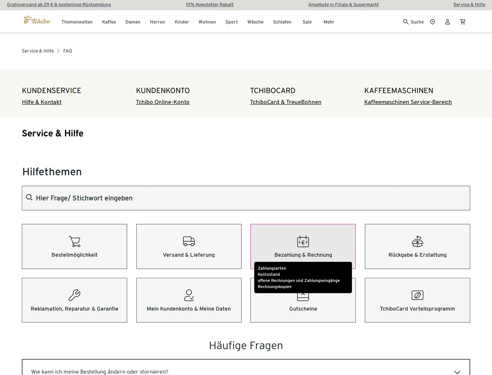Click the return box icon of Rückgabe
This screenshot has width=492, height=375.
pyautogui.click(x=417, y=241)
